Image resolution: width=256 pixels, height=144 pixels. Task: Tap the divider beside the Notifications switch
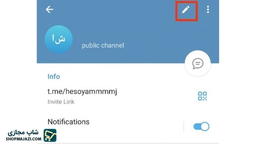click(x=184, y=126)
